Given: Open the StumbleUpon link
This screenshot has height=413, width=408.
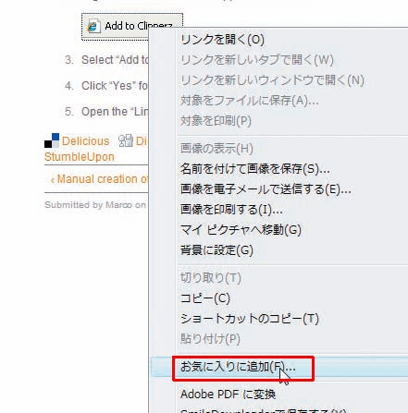Looking at the screenshot, I should click(x=80, y=157).
